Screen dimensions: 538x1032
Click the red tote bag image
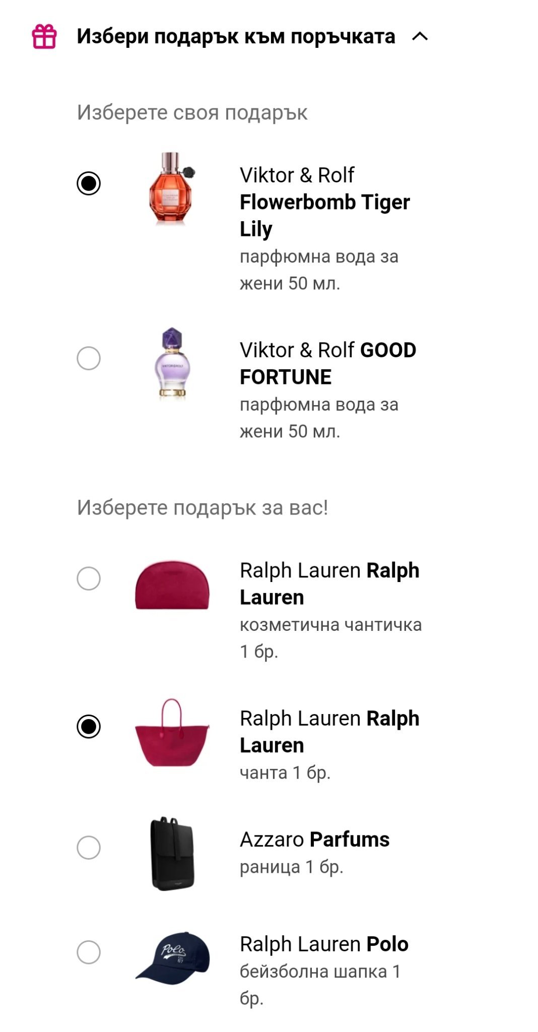pos(172,733)
